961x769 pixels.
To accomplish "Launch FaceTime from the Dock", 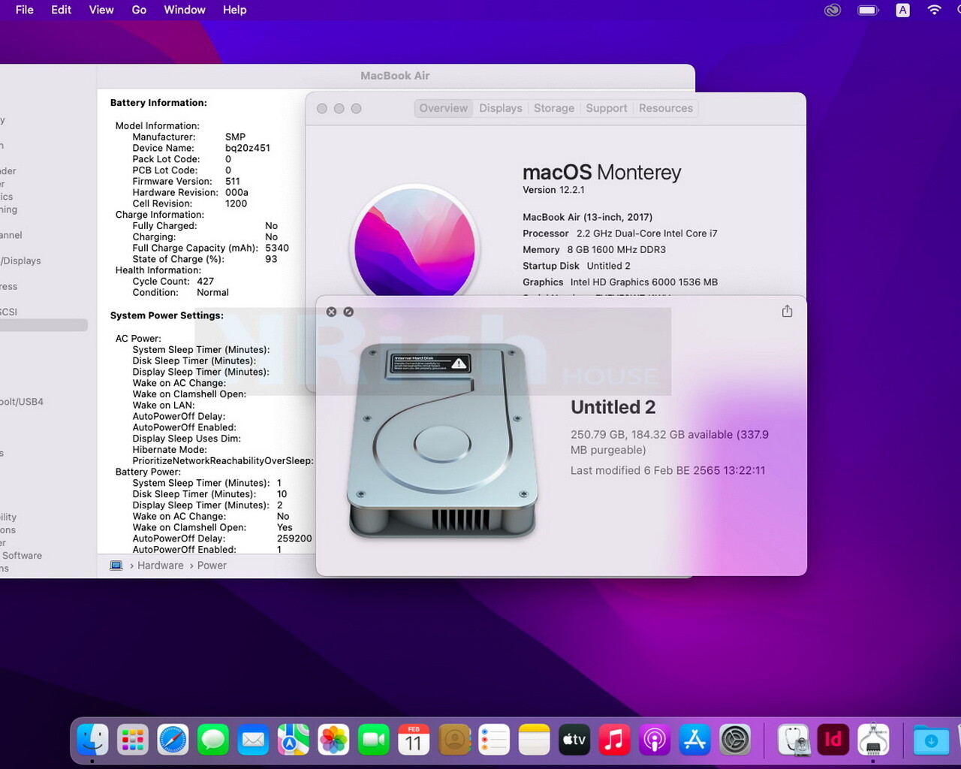I will click(x=374, y=740).
